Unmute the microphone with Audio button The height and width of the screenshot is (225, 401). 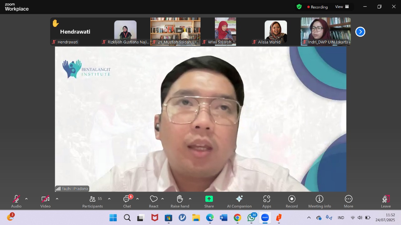click(16, 202)
